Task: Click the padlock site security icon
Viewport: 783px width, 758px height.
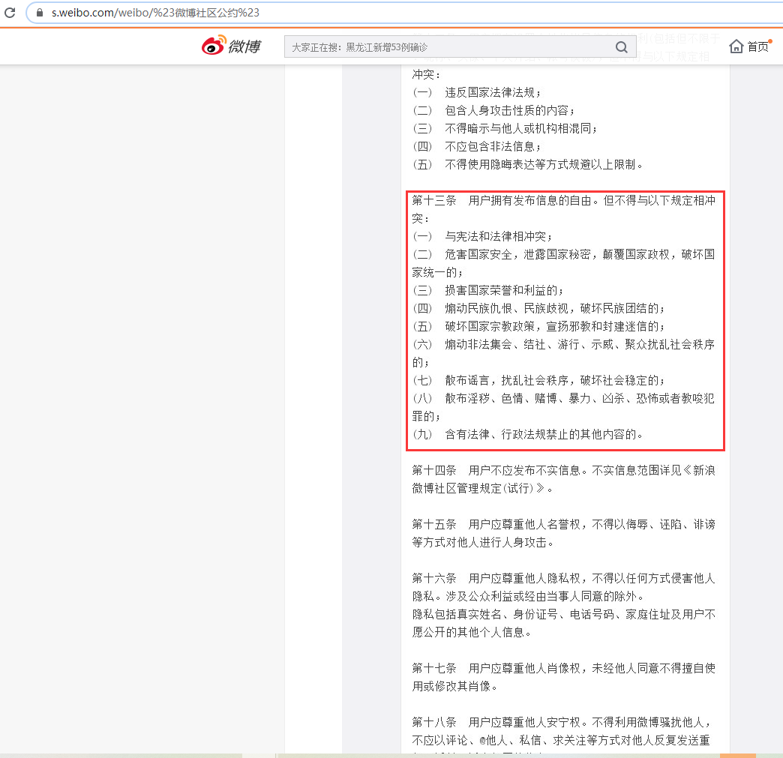Action: pyautogui.click(x=40, y=13)
